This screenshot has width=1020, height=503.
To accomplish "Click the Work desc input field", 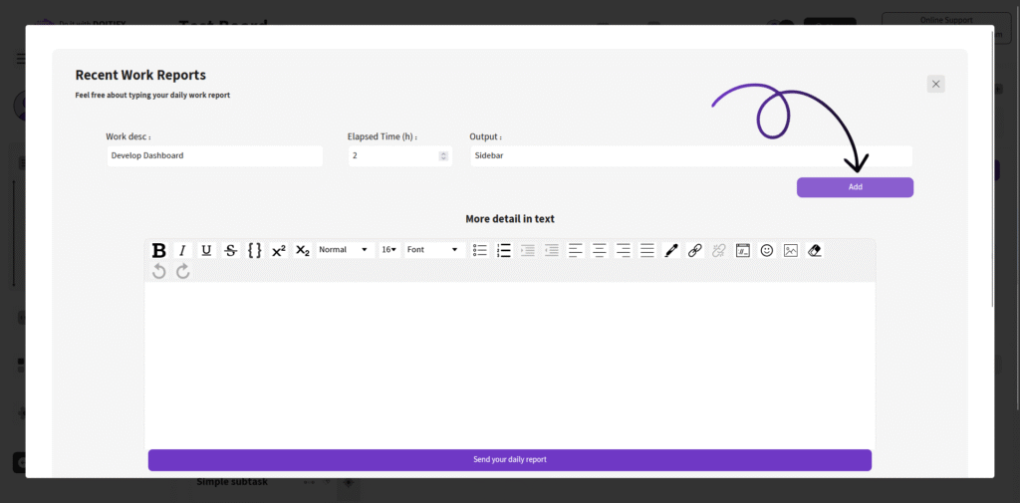I will tap(214, 156).
